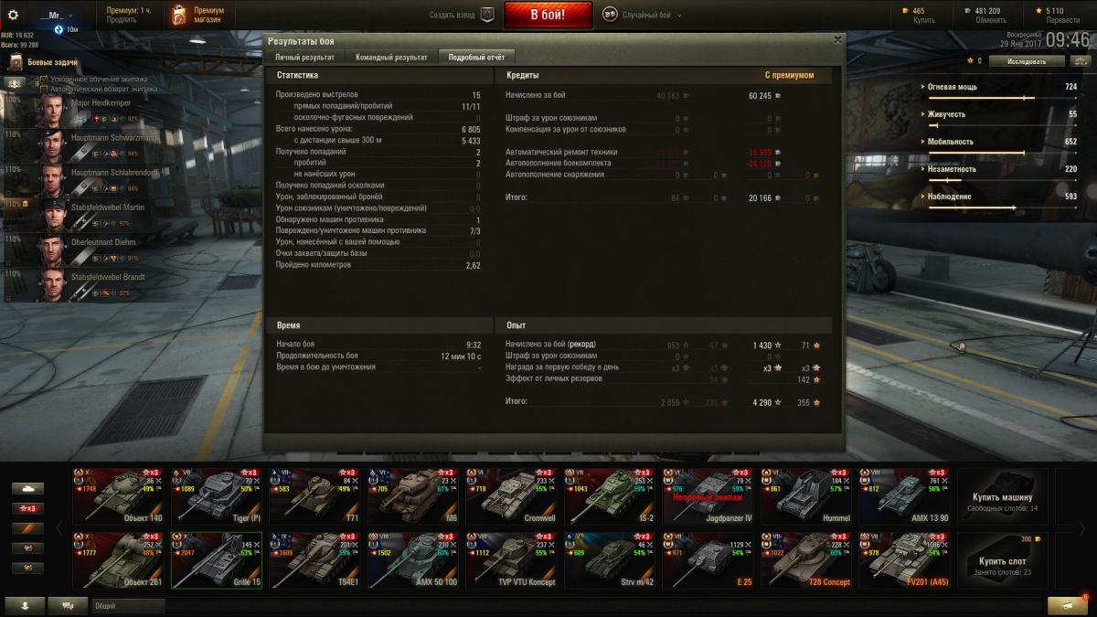Enable Ускоренное обучение экипажа checkbox
Screen dimensions: 1097x617
[44, 80]
